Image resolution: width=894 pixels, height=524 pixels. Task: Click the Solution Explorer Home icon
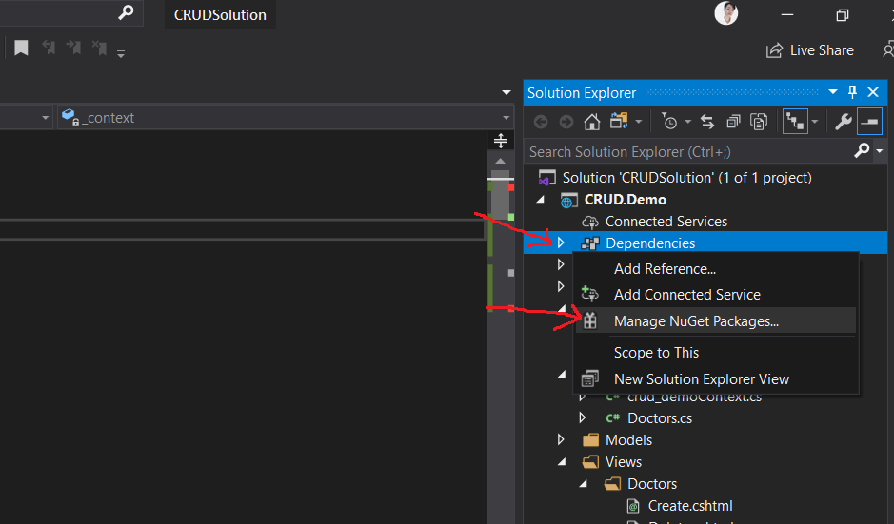(591, 122)
